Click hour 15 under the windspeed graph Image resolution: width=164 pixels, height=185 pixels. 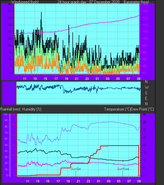tap(45, 79)
